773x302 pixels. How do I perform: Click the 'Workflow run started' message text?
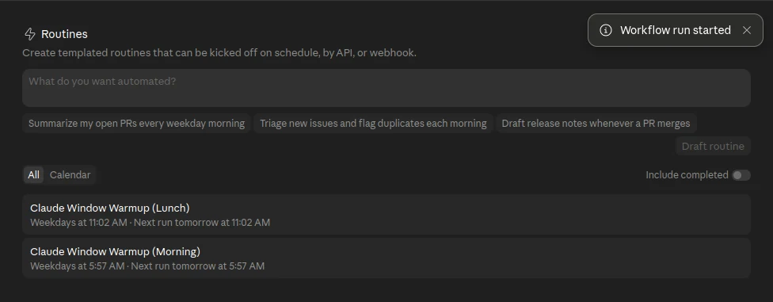(x=675, y=30)
